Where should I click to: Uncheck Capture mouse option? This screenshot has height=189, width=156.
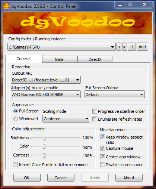pyautogui.click(x=102, y=148)
